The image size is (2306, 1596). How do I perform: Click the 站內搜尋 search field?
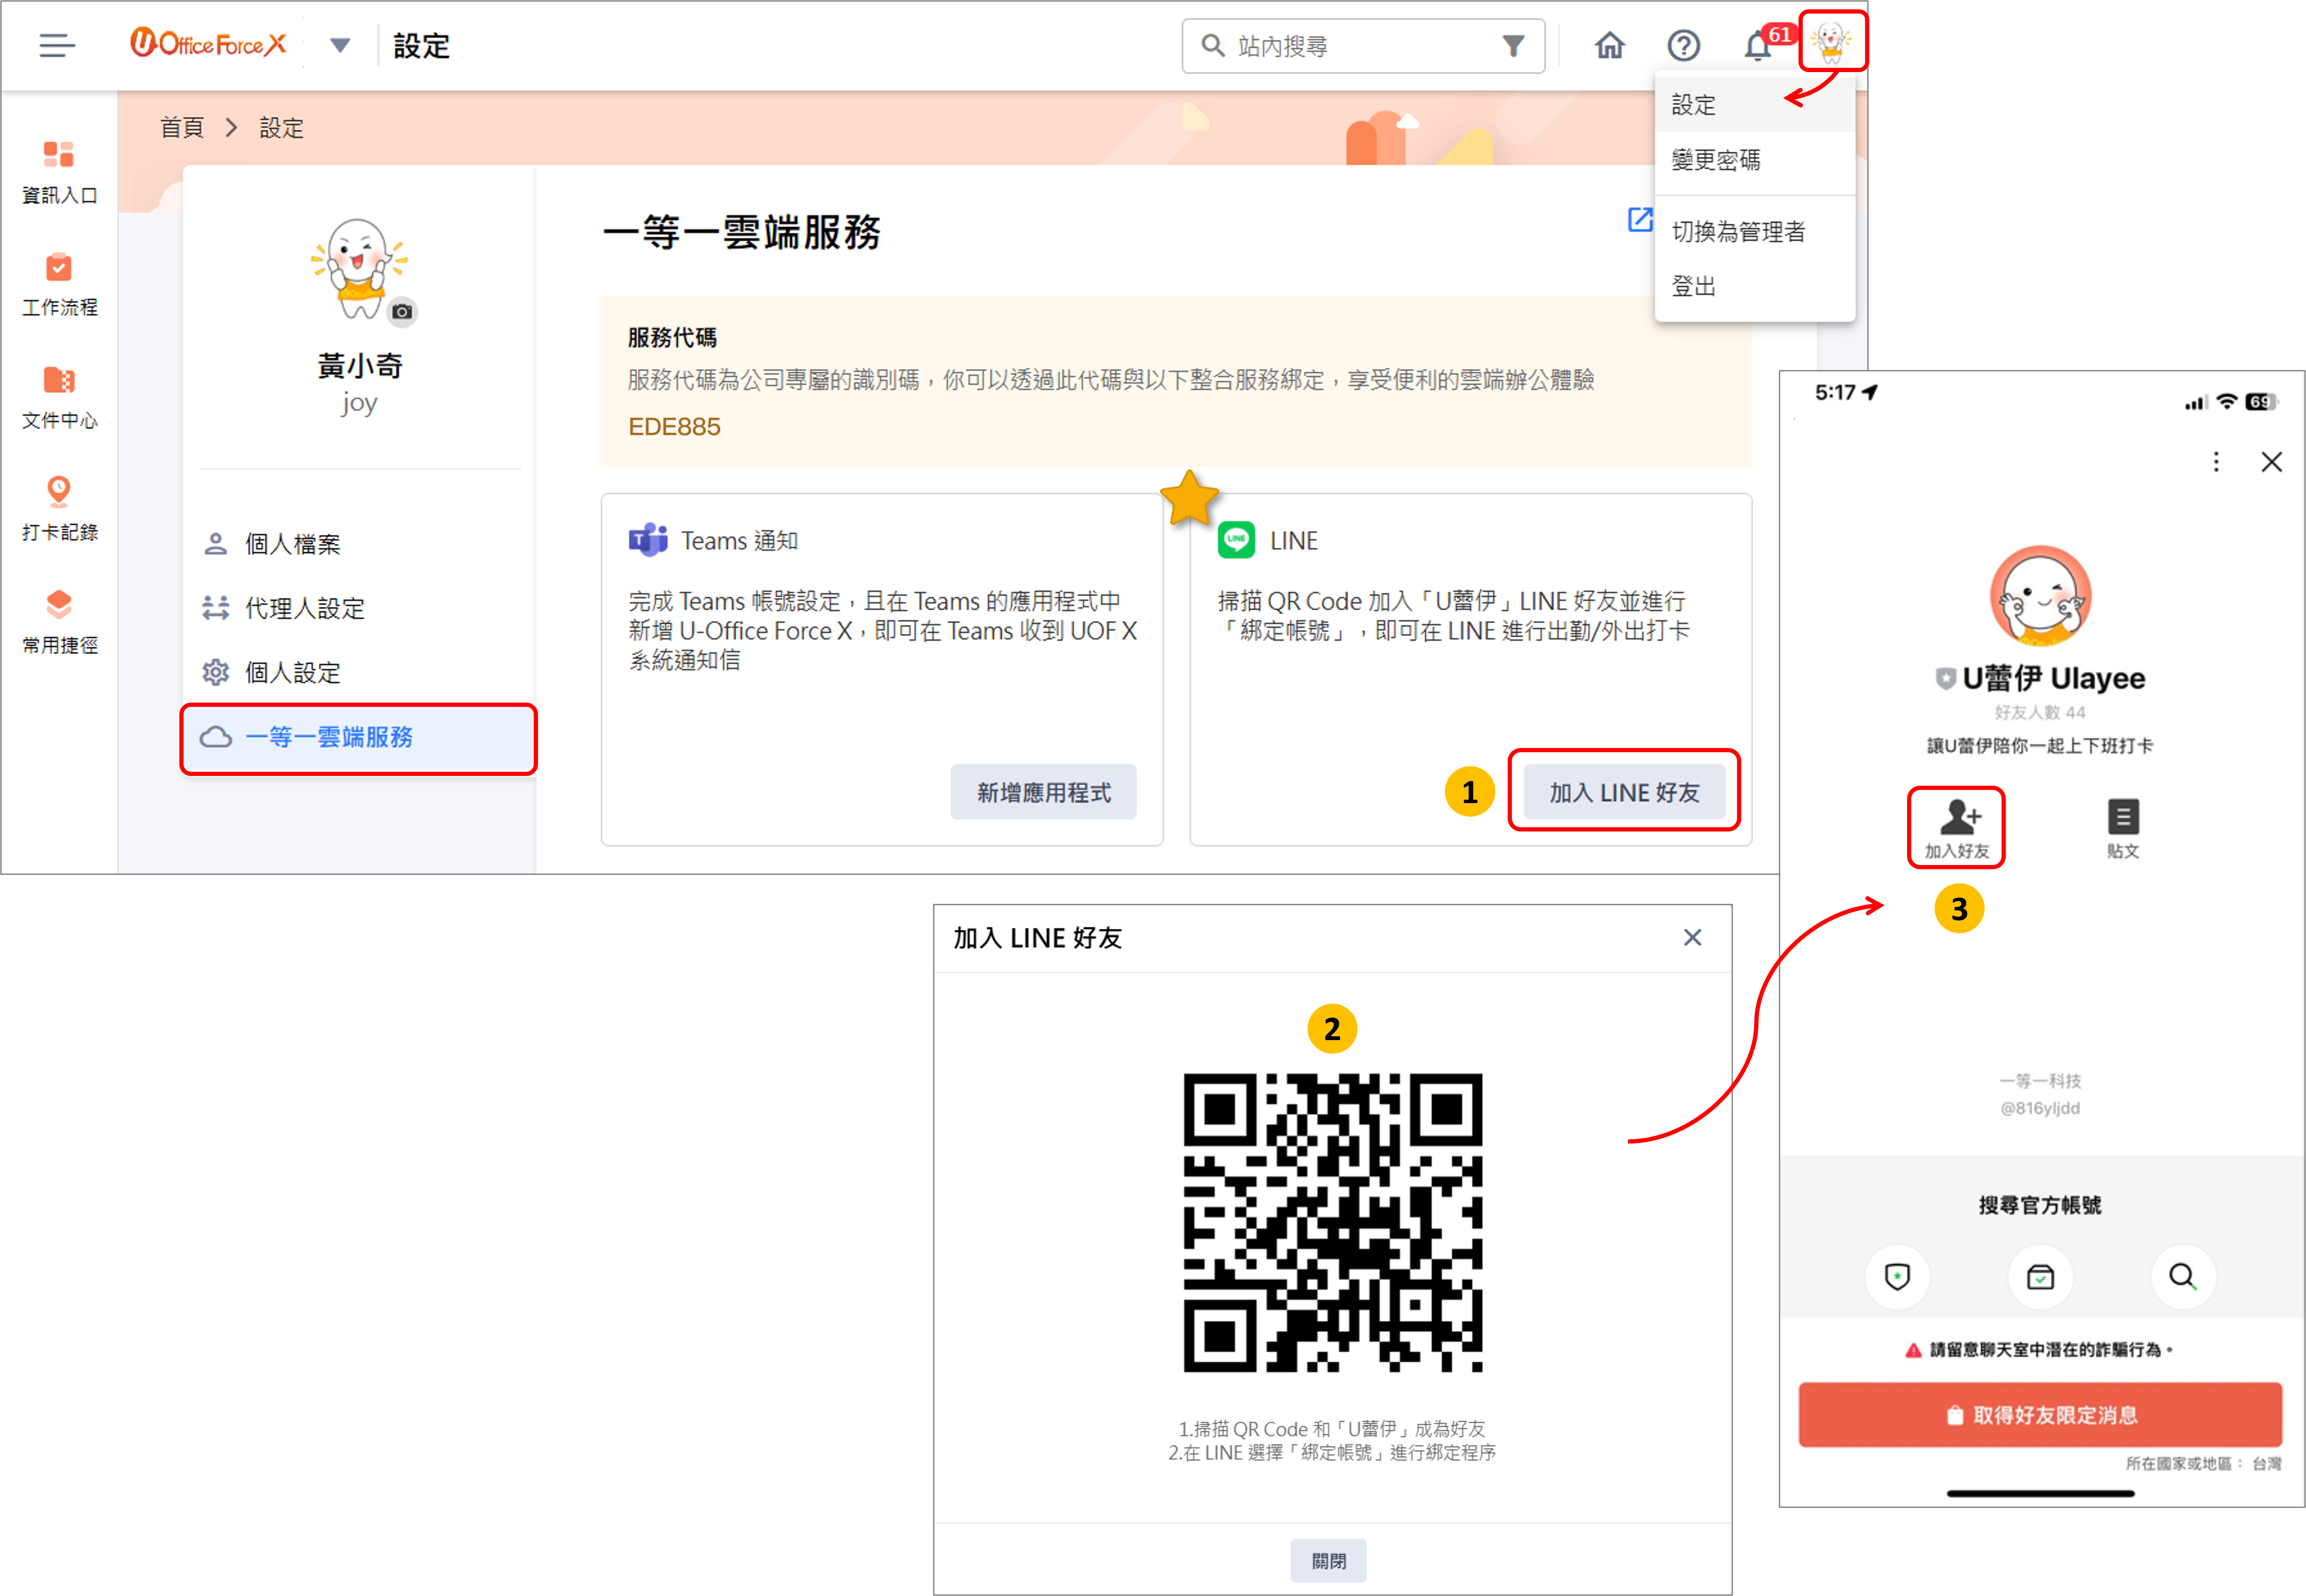pyautogui.click(x=1363, y=46)
